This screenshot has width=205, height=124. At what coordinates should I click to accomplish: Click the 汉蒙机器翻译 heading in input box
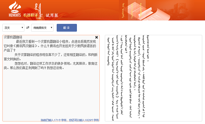[x=13, y=37]
